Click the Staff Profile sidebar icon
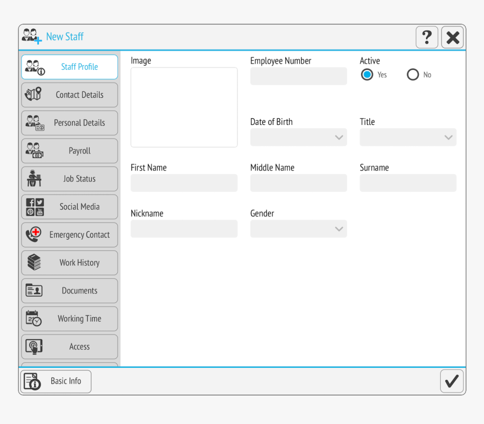Image resolution: width=484 pixels, height=424 pixels. [x=34, y=66]
